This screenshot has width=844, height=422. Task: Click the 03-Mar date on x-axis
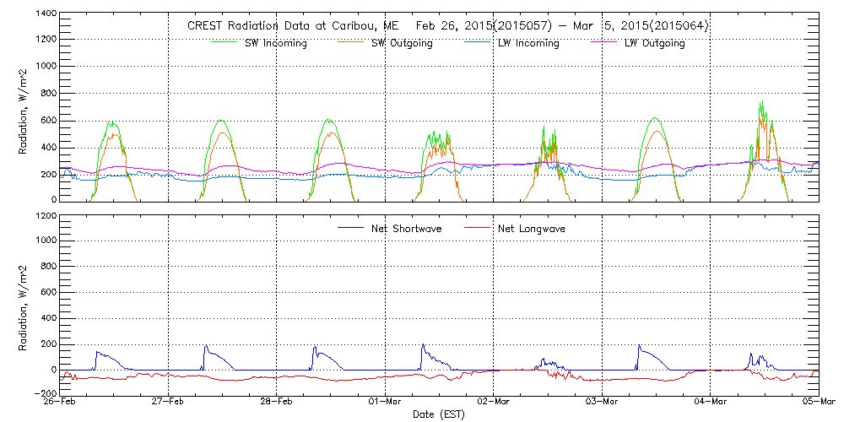[x=602, y=402]
